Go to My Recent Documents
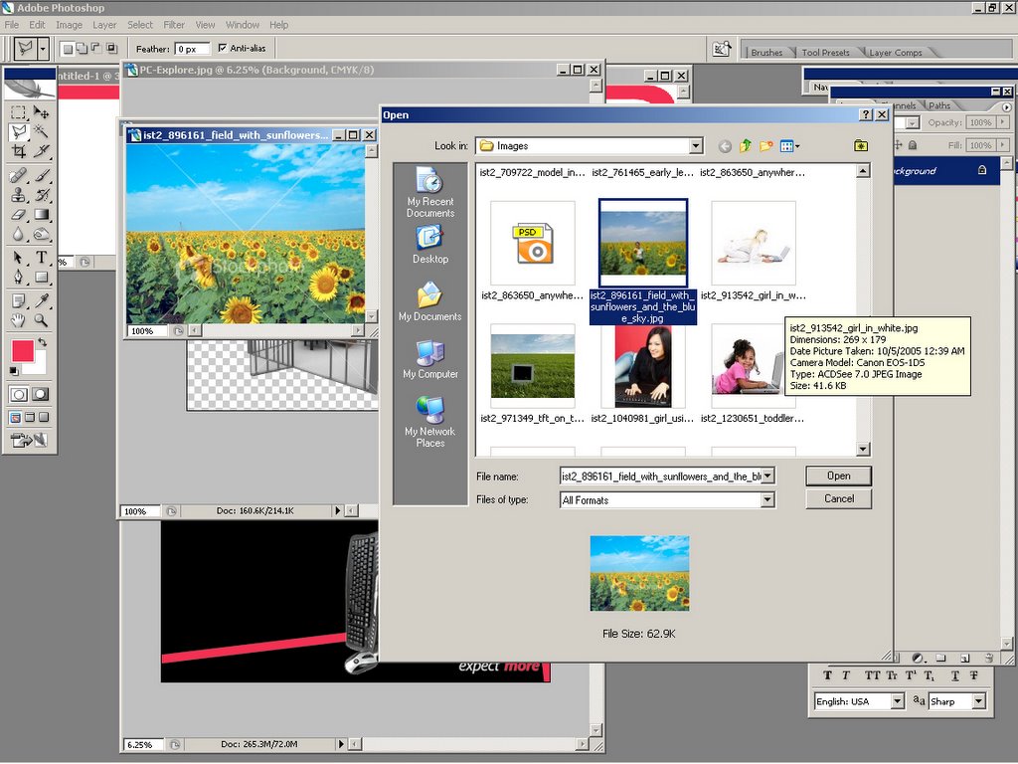This screenshot has height=764, width=1018. (x=430, y=192)
